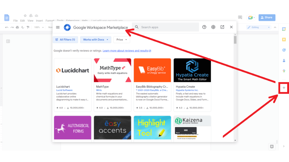Open the Marketplace hamburger menu

pyautogui.click(x=58, y=27)
